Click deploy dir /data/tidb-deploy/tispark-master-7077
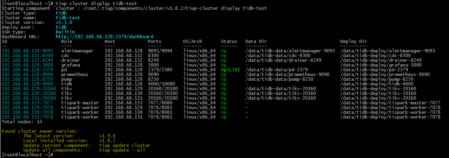 pos(390,103)
